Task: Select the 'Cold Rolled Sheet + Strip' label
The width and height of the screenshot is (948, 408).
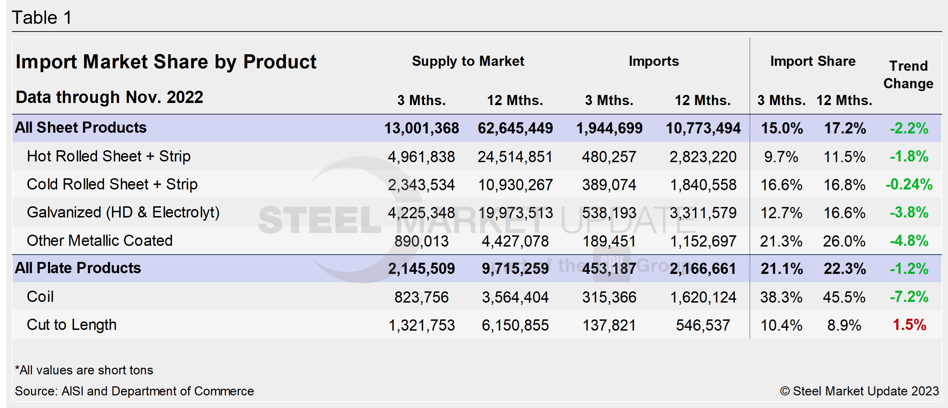Action: [x=112, y=184]
